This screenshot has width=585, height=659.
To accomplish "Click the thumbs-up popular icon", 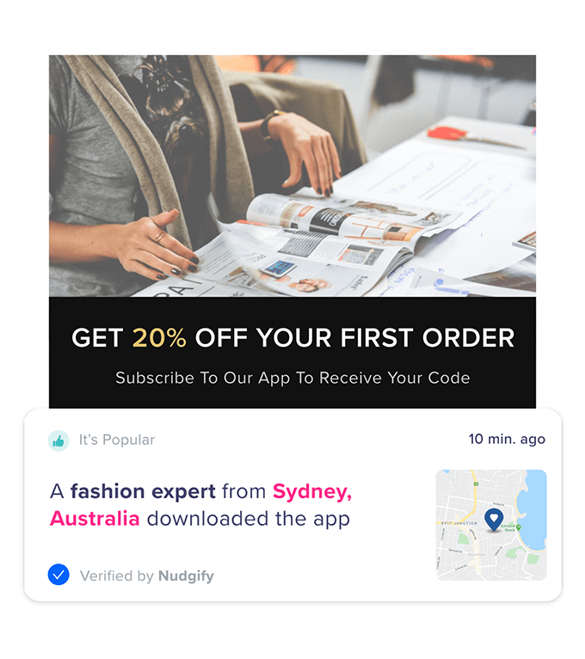I will click(58, 440).
